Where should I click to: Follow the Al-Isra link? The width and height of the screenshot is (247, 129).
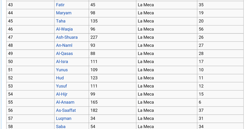pos(62,62)
